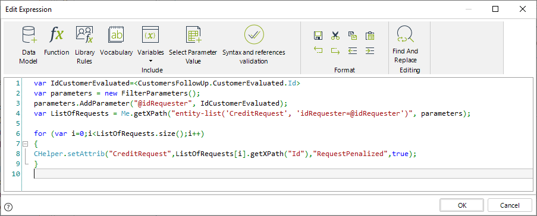Close the Edit Expression dialog
The image size is (537, 216).
coord(523,9)
